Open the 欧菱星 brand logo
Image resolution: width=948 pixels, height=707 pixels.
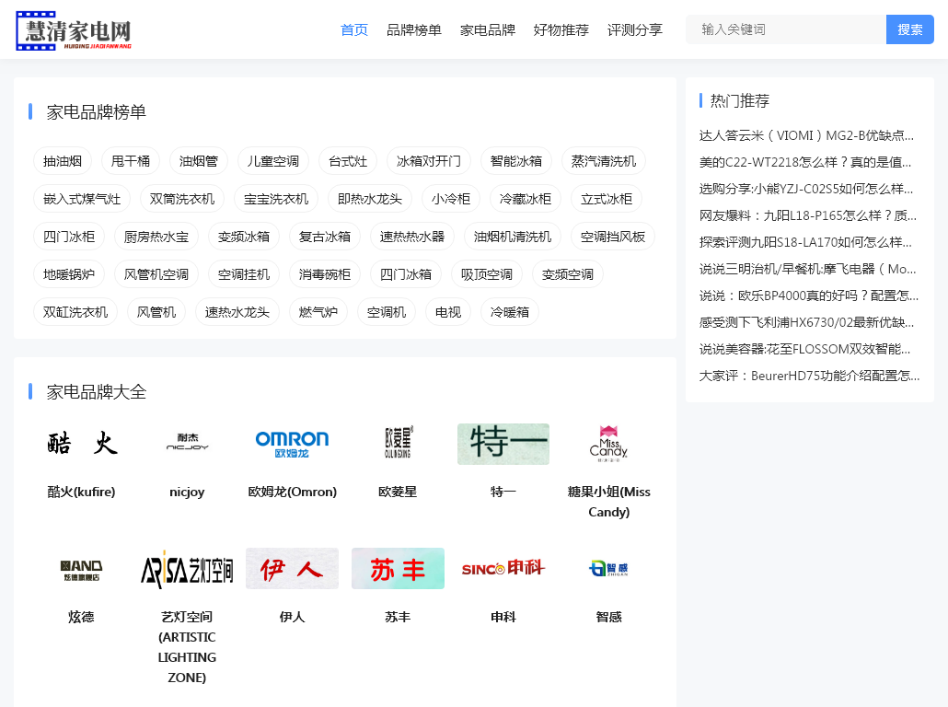pyautogui.click(x=398, y=444)
